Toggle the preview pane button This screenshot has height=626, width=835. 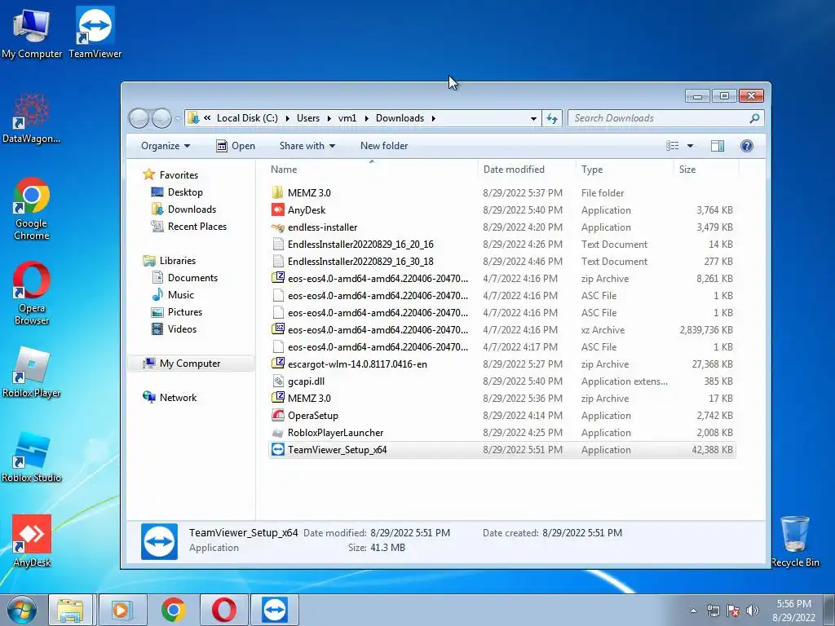[718, 146]
